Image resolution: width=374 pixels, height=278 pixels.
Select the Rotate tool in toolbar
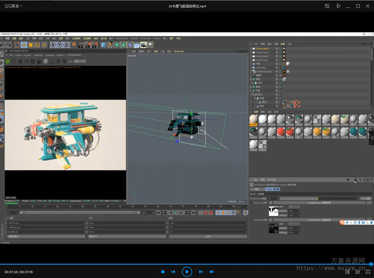[37, 45]
